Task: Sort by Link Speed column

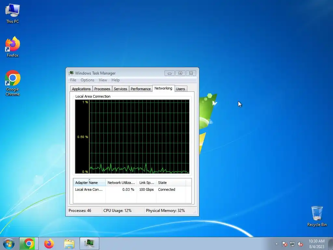Action: (147, 182)
